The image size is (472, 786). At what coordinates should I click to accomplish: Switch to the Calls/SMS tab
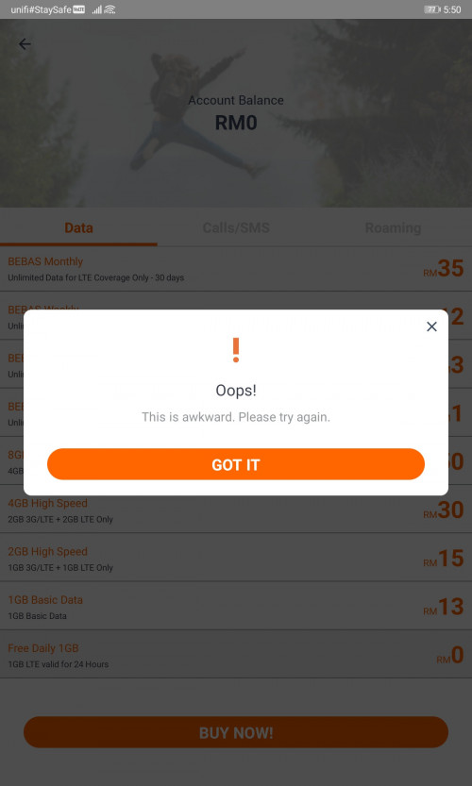(x=236, y=228)
